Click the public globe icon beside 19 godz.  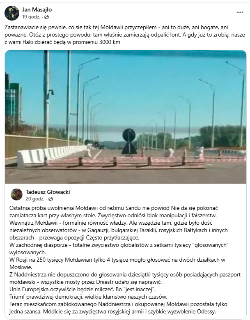coord(46,17)
